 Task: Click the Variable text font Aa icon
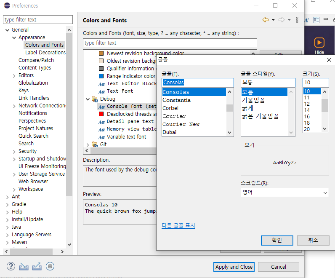101,137
